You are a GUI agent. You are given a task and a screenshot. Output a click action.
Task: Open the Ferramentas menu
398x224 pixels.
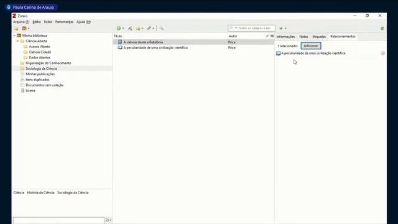[x=64, y=22]
